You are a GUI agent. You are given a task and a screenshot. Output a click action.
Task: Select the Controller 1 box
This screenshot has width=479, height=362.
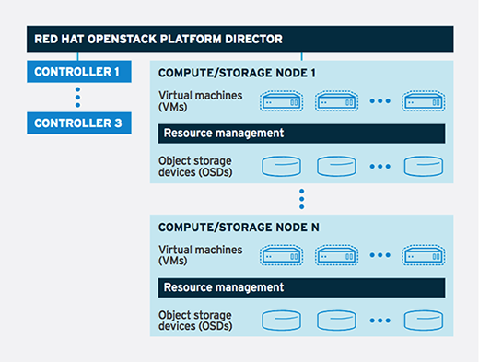(x=79, y=72)
